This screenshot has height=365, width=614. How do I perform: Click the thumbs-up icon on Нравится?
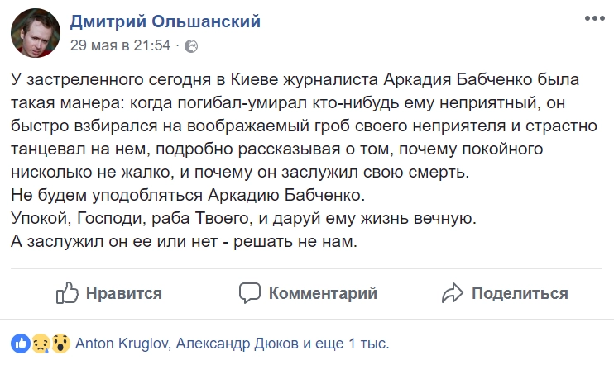pyautogui.click(x=66, y=292)
